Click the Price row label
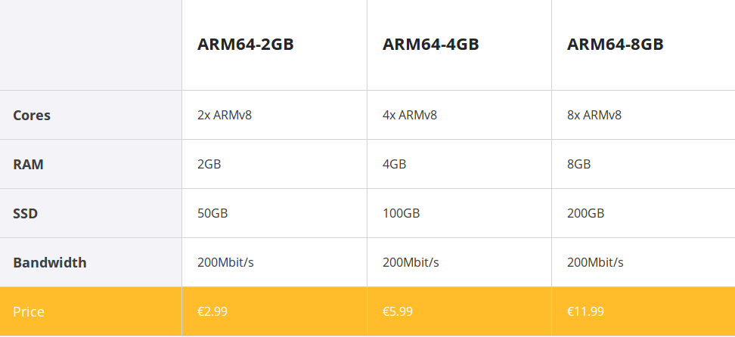The image size is (735, 337). (29, 312)
